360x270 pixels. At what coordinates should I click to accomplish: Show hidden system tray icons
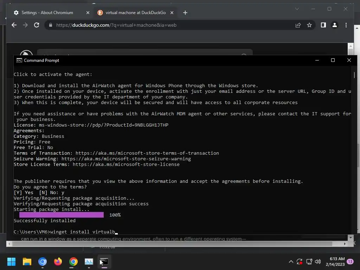click(x=291, y=262)
